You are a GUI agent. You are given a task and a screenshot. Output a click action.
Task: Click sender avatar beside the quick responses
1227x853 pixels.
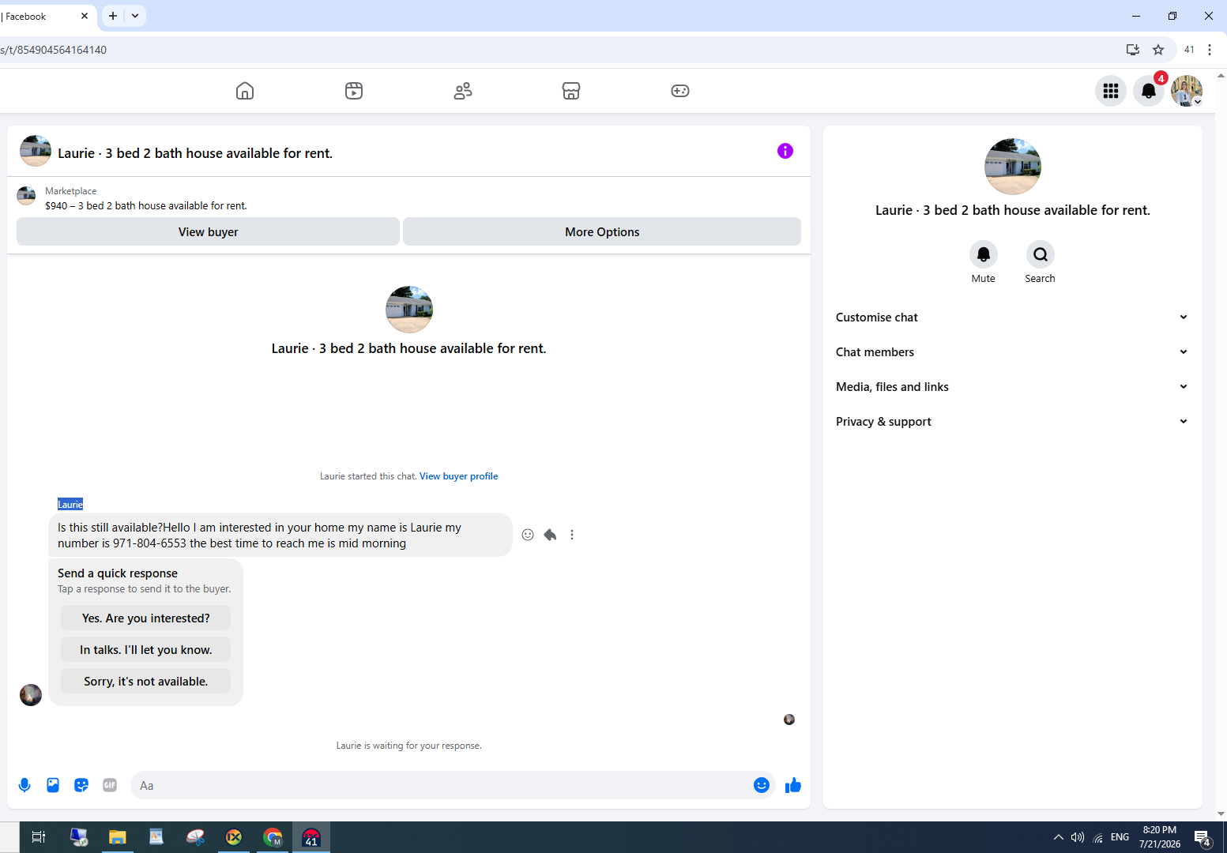point(31,695)
